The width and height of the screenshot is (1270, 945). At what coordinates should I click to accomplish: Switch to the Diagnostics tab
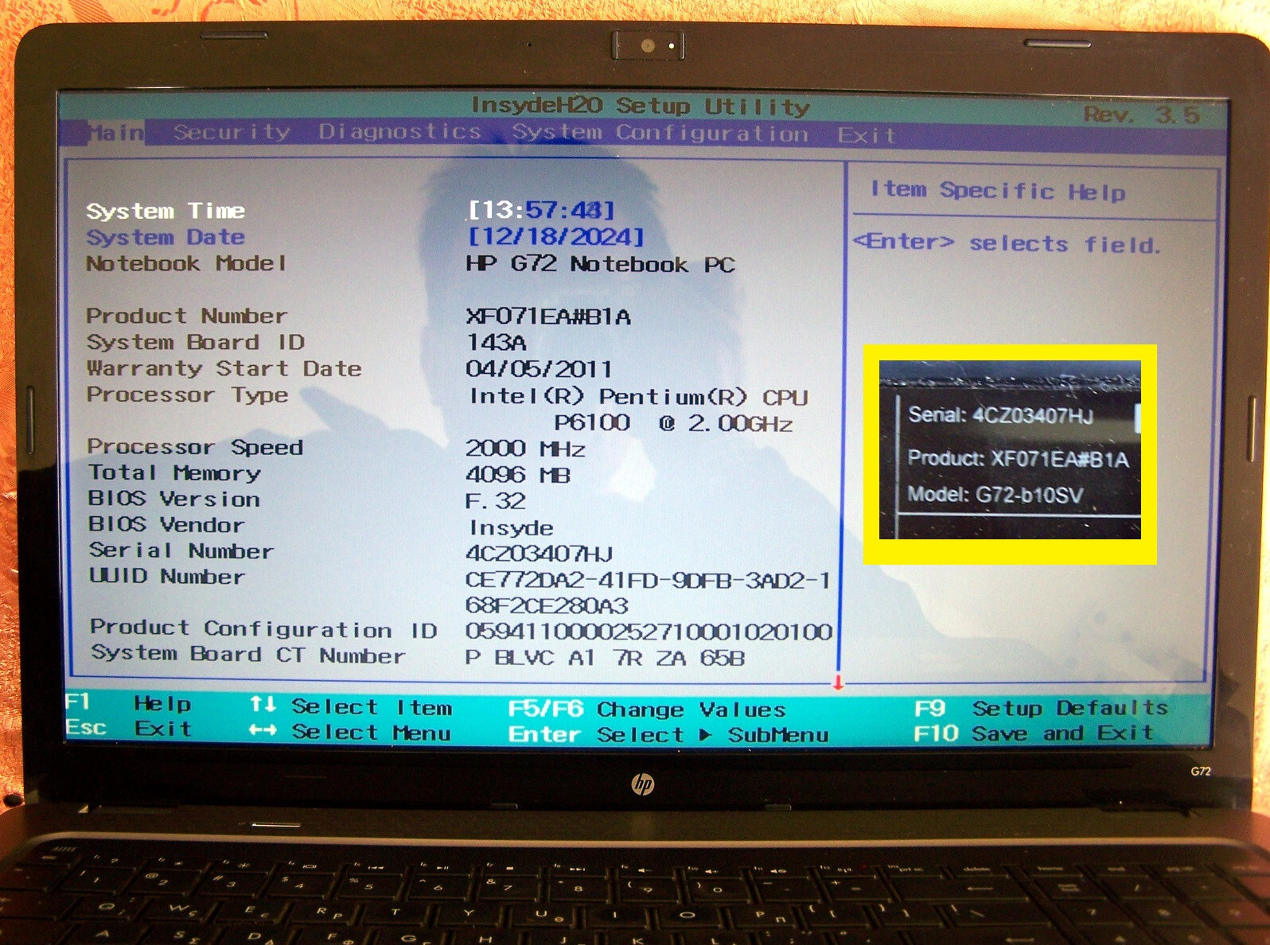[x=399, y=131]
